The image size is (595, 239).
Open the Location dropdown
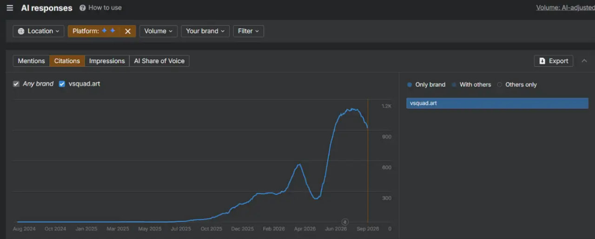(39, 31)
